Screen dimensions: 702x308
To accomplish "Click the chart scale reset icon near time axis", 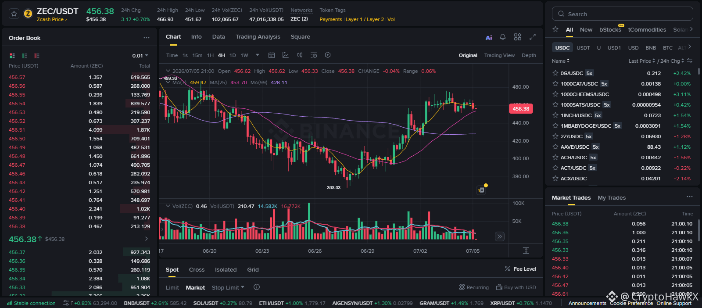I will tap(526, 251).
